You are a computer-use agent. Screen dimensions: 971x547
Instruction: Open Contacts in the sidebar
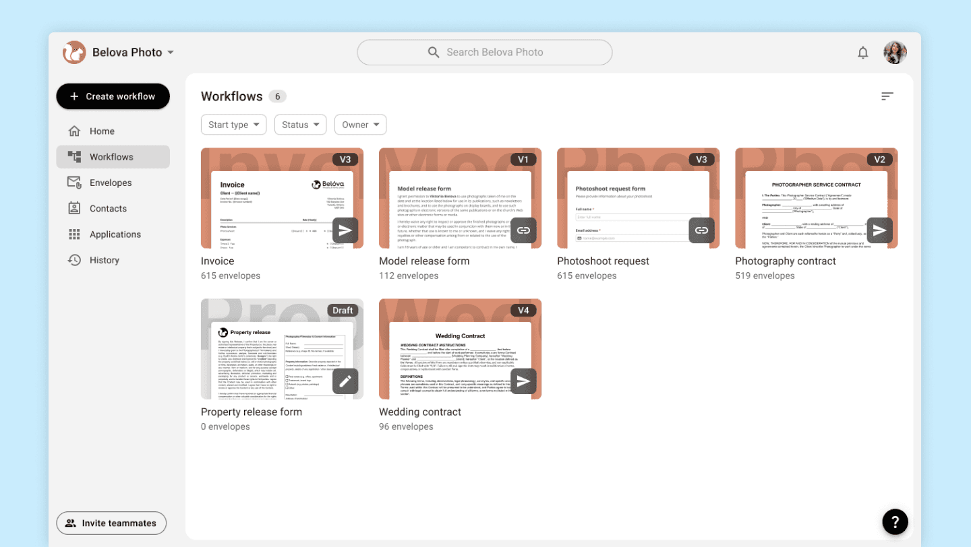[x=113, y=209]
